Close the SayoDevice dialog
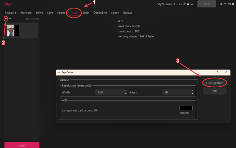This screenshot has width=236, height=148. click(x=226, y=73)
